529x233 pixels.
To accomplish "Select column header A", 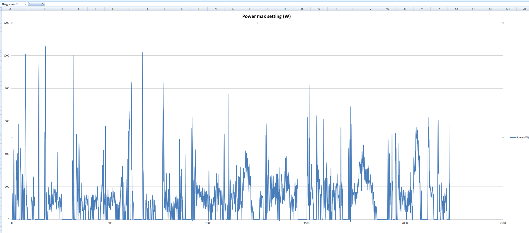I will (x=10, y=9).
